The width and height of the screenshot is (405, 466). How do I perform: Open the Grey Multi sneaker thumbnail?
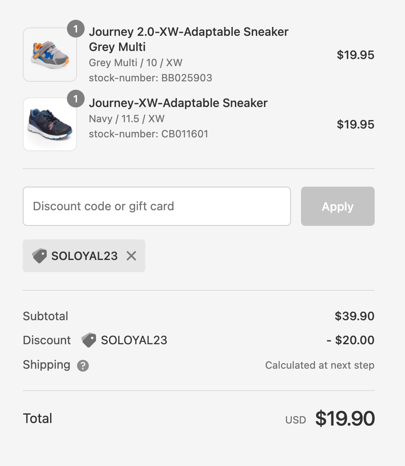(x=50, y=55)
